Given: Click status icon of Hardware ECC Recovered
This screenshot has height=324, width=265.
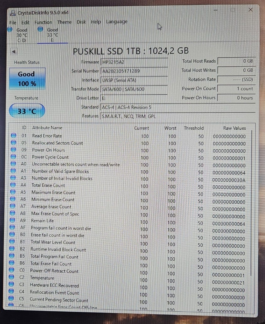Looking at the screenshot, I should [x=11, y=284].
